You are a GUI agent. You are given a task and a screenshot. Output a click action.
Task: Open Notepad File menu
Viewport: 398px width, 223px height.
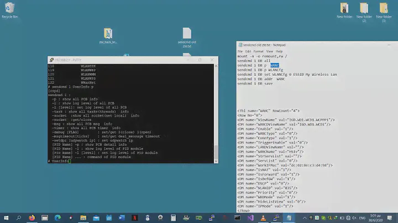point(240,51)
